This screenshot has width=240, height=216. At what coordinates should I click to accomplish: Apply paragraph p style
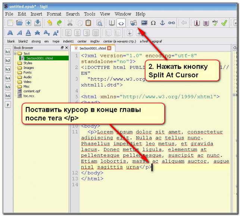pyautogui.click(x=8, y=105)
